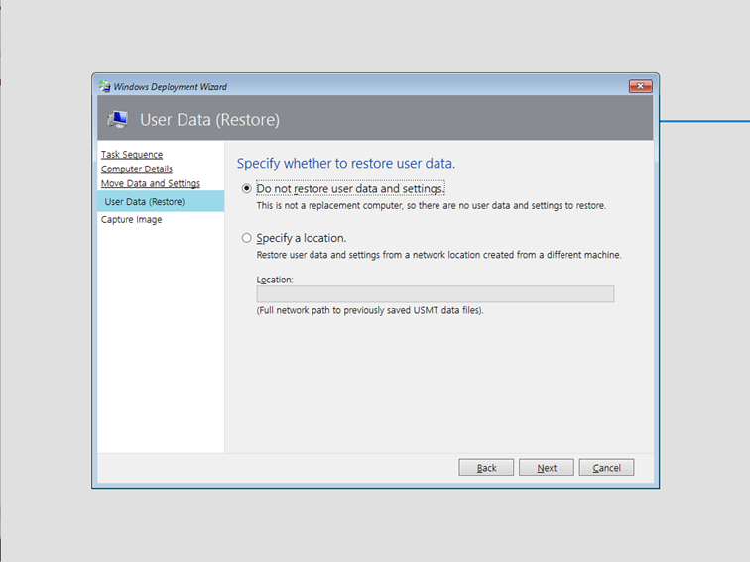Click the Windows Deployment Wizard title bar icon
Viewport: 750px width, 562px height.
[105, 86]
